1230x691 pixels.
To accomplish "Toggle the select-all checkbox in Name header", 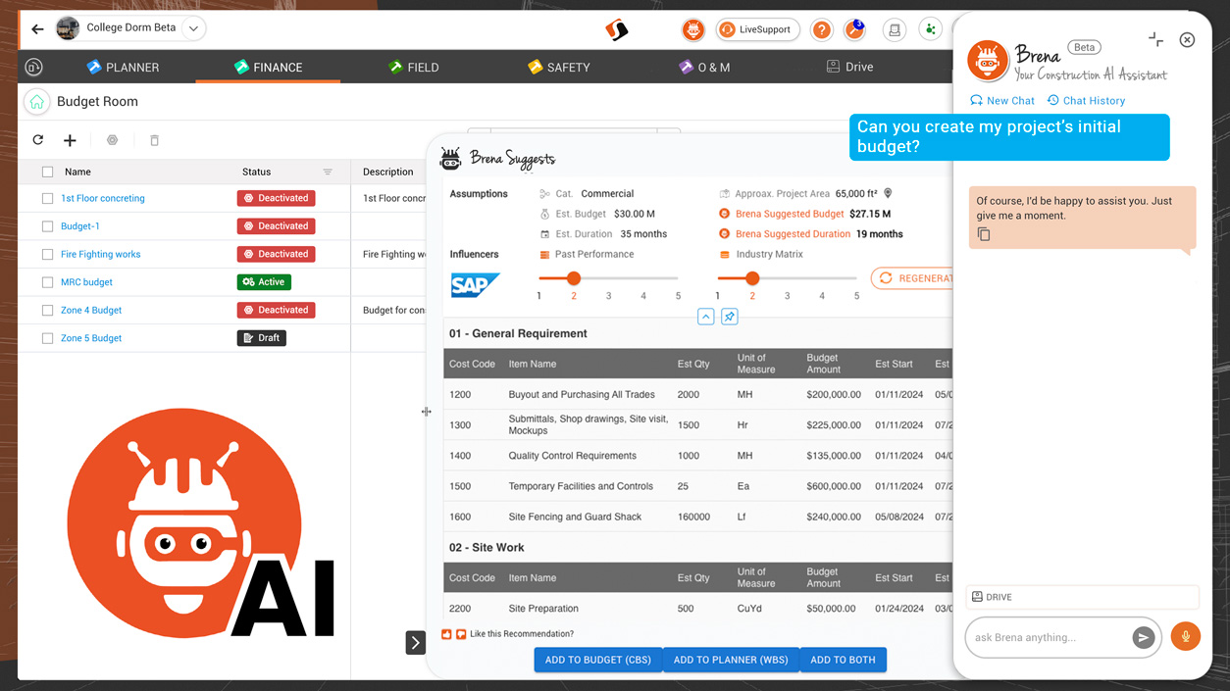I will pos(48,173).
